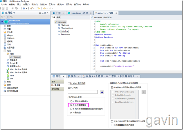
Task: Select radio 3. 允许具有完全管理权限的受限操作
Action: point(71,109)
